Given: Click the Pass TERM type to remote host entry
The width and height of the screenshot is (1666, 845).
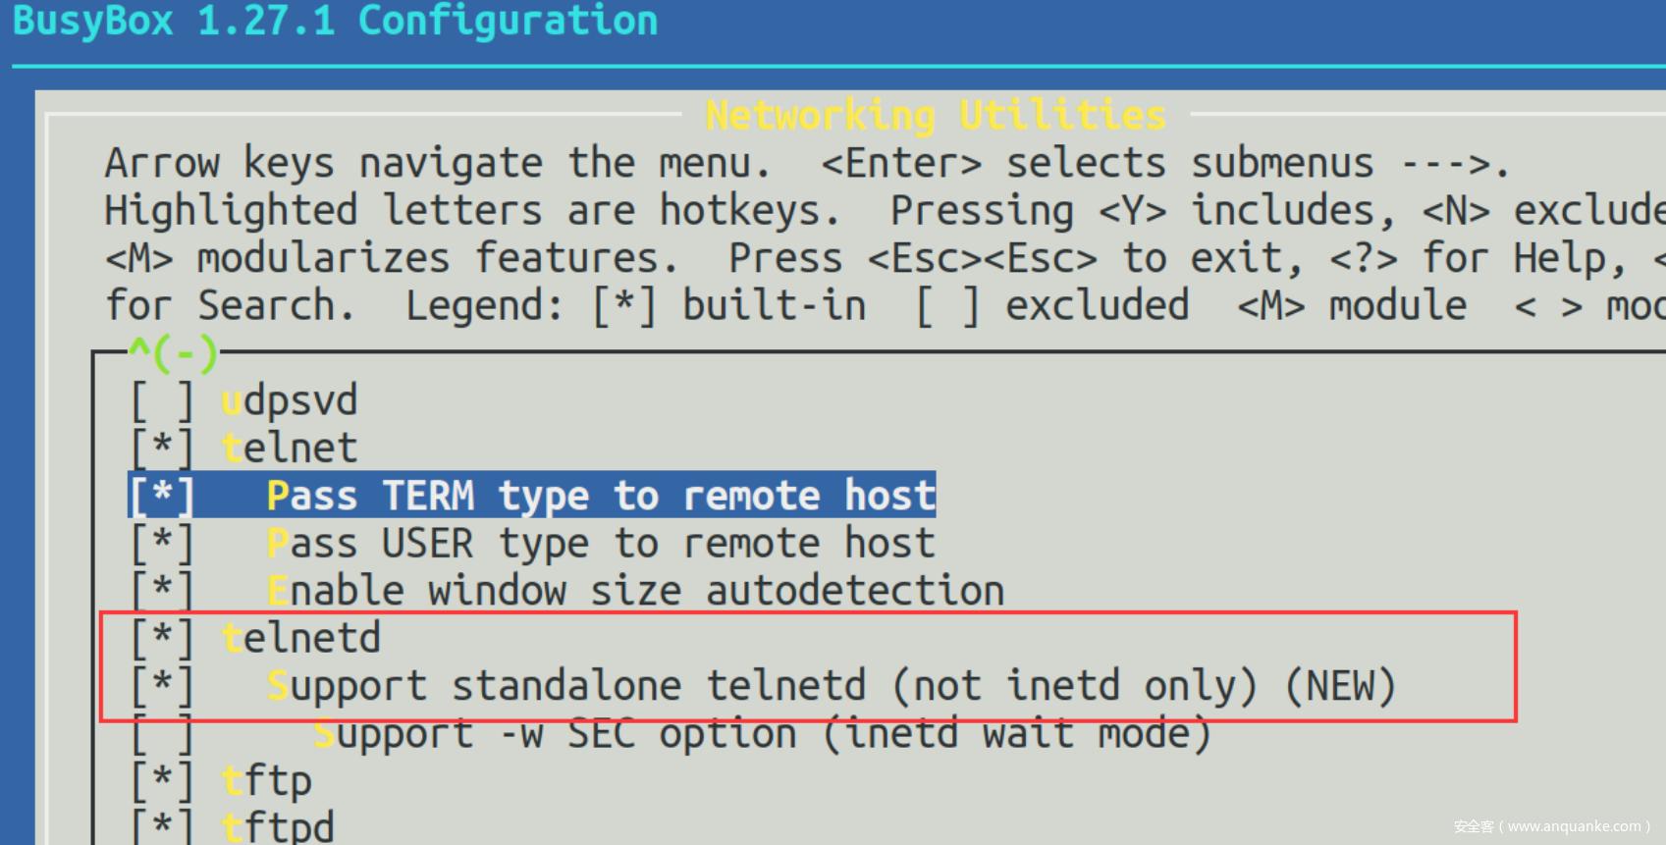Looking at the screenshot, I should tap(601, 496).
